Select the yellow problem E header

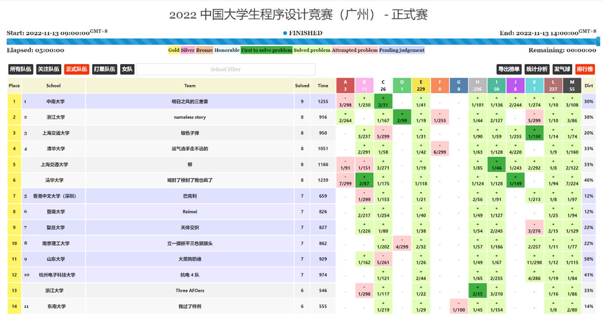point(421,85)
